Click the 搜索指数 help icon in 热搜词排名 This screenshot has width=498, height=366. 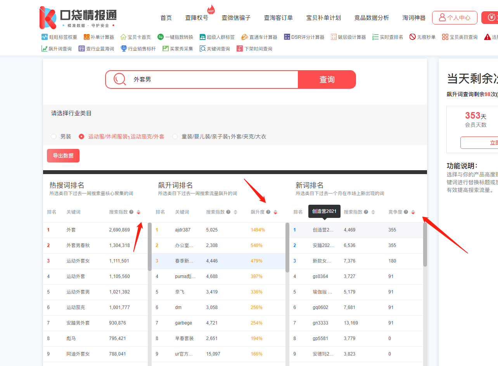click(x=131, y=212)
